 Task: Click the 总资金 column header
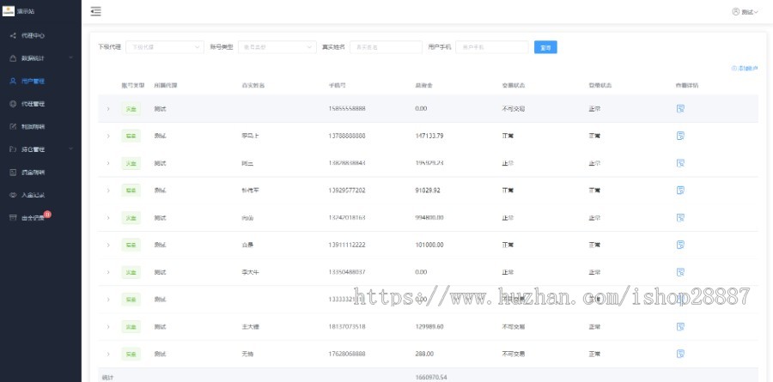tap(424, 85)
